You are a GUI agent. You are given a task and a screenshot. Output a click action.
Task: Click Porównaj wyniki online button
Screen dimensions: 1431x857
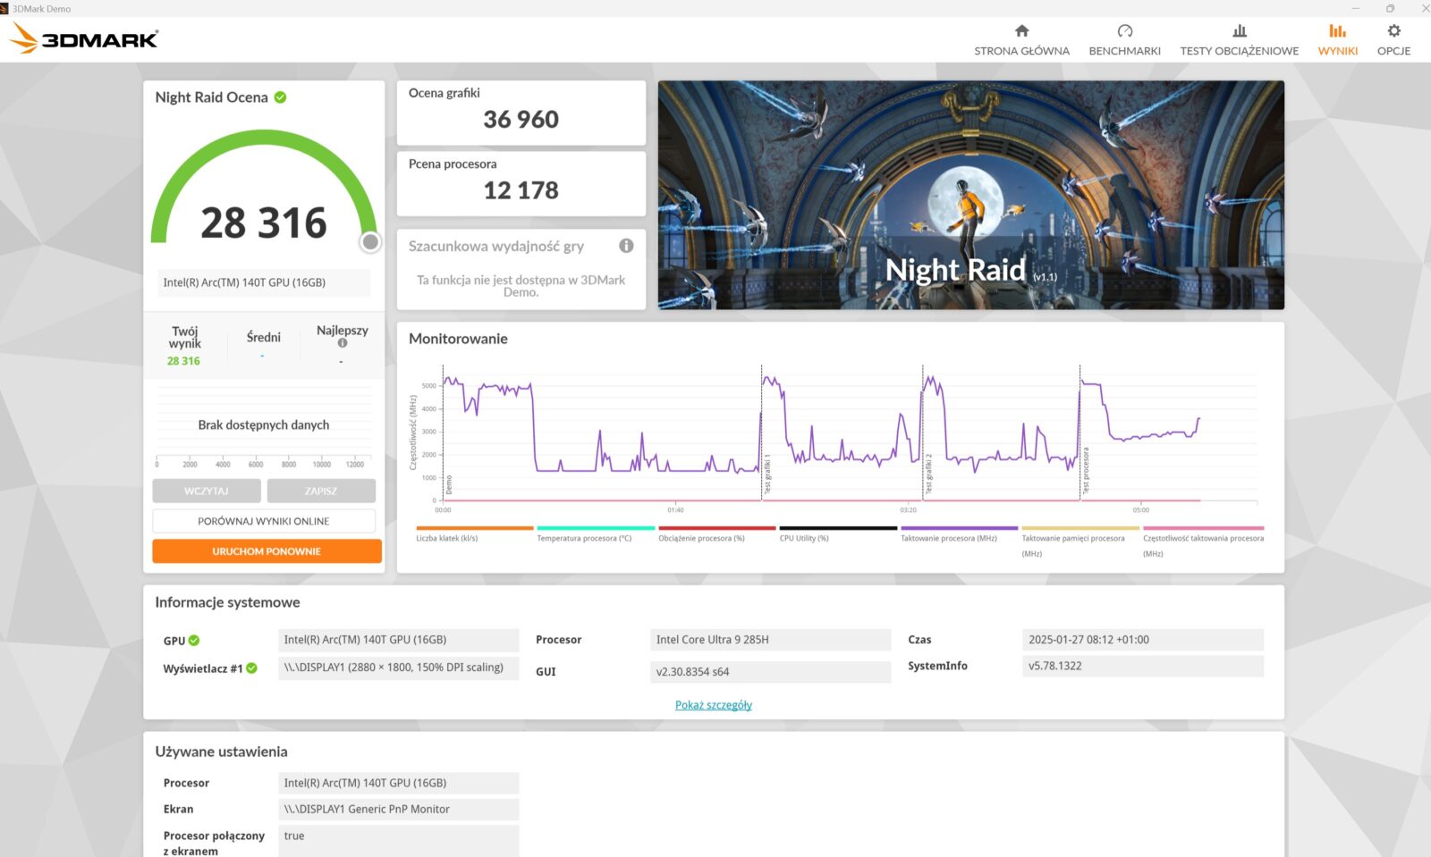click(264, 521)
